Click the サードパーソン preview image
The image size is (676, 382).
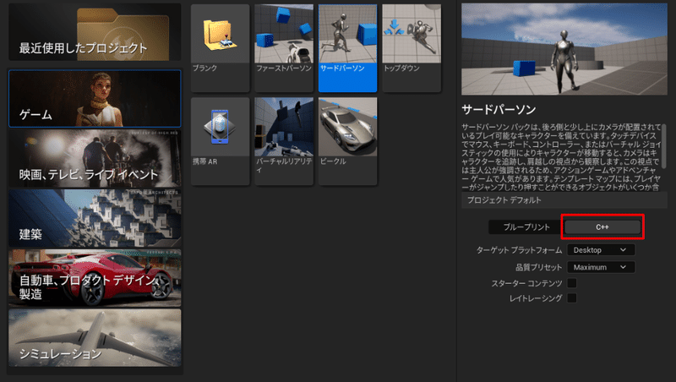tap(564, 49)
